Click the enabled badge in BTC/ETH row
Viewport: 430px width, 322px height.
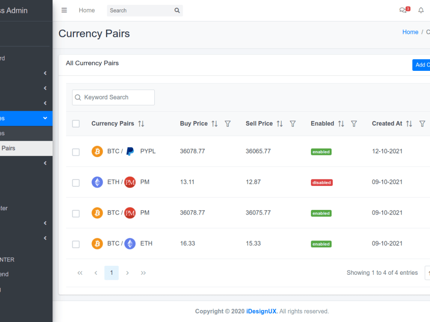coord(321,244)
